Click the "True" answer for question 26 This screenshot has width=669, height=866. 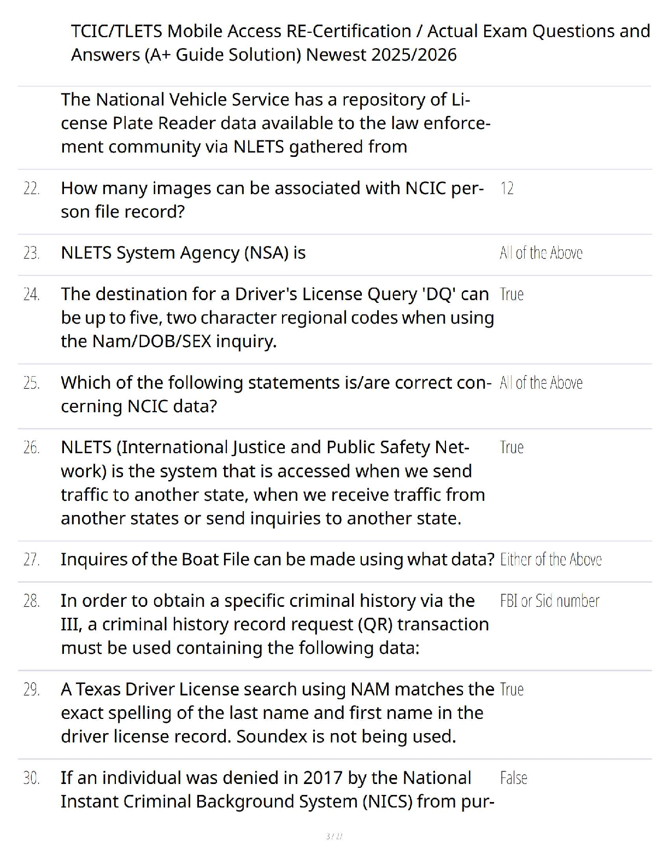[512, 448]
